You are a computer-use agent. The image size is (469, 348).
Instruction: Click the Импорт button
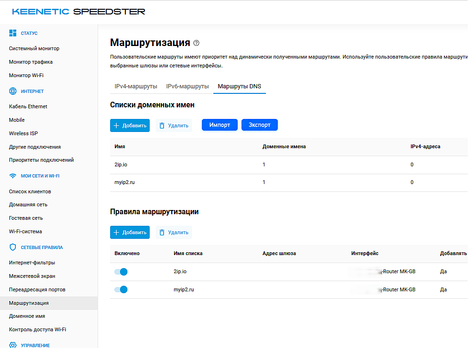click(x=219, y=125)
